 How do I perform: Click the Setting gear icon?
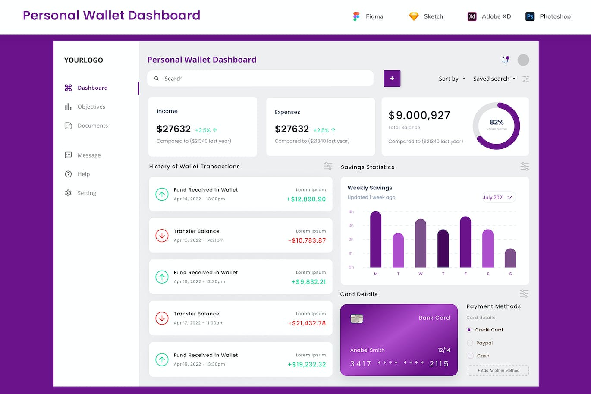tap(68, 193)
